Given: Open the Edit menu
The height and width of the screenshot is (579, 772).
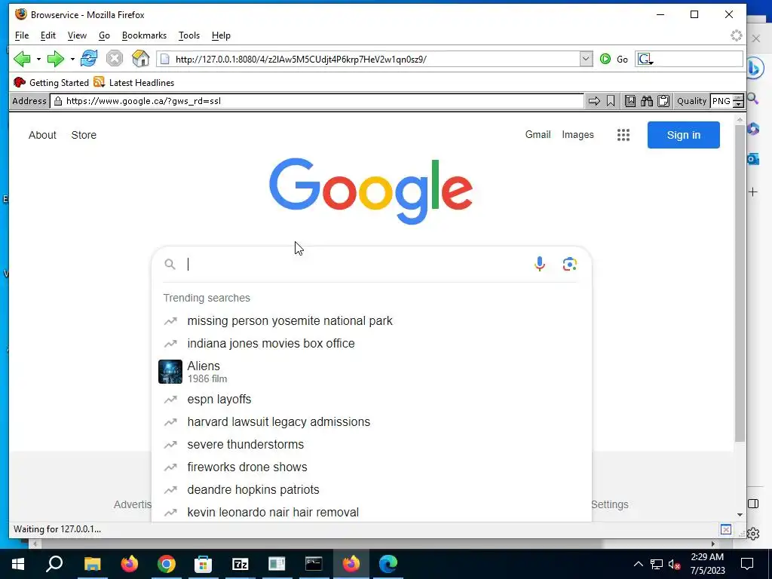Looking at the screenshot, I should point(48,35).
